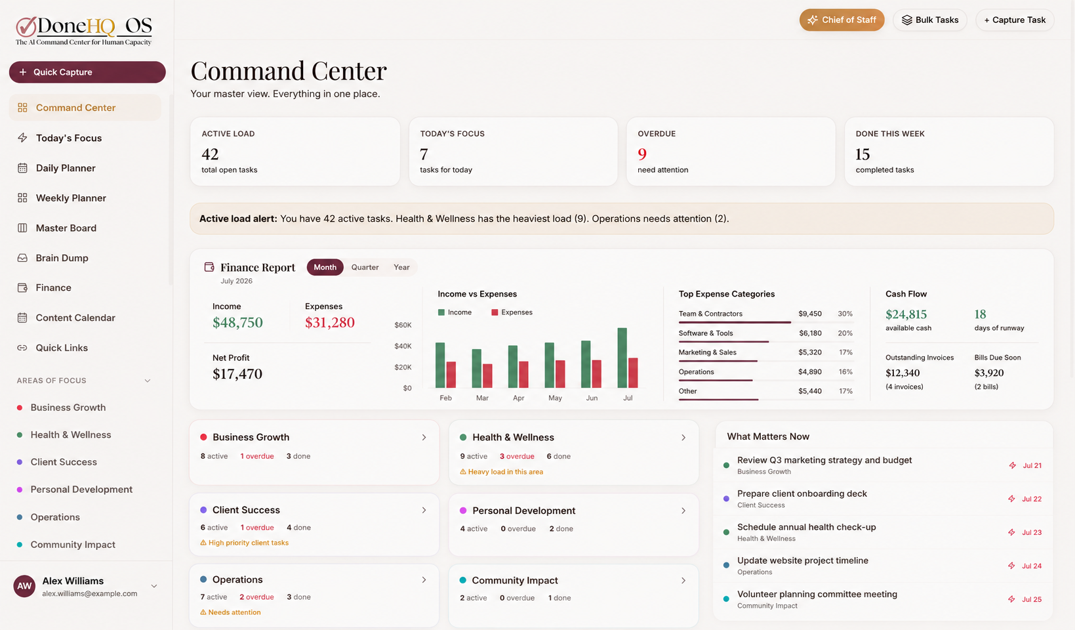The image size is (1075, 630).
Task: Click priority bolt icon for Jul 24 task
Action: coord(1012,566)
